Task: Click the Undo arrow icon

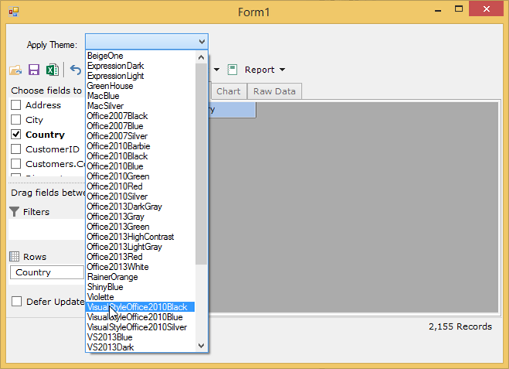Action: point(75,70)
